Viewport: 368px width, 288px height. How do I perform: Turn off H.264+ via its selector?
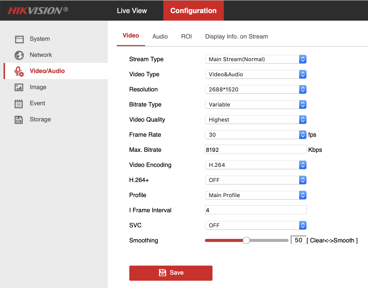point(302,180)
